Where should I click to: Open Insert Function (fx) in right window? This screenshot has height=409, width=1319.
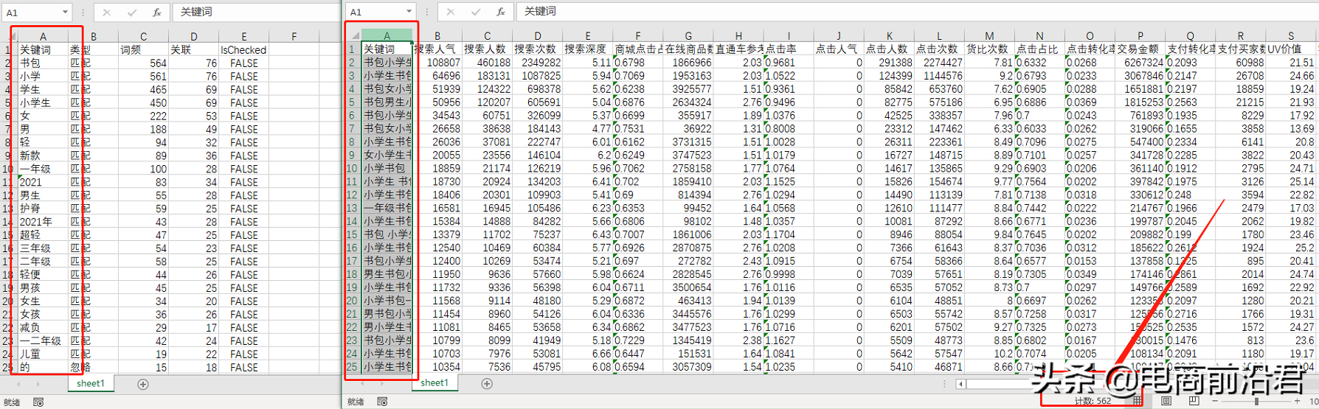point(500,12)
